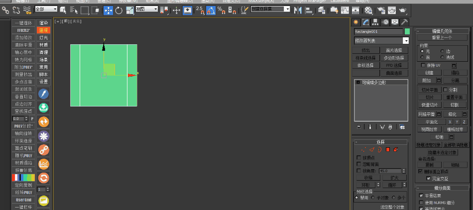
Task: Activate the Rotate tool
Action: (119, 9)
